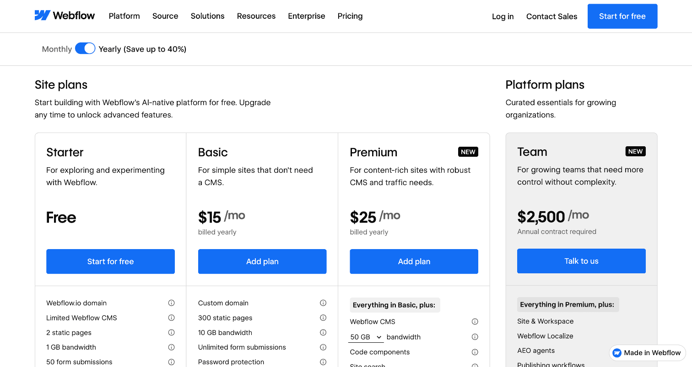This screenshot has height=367, width=692.
Task: Select the Monthly billing label
Action: tap(57, 49)
